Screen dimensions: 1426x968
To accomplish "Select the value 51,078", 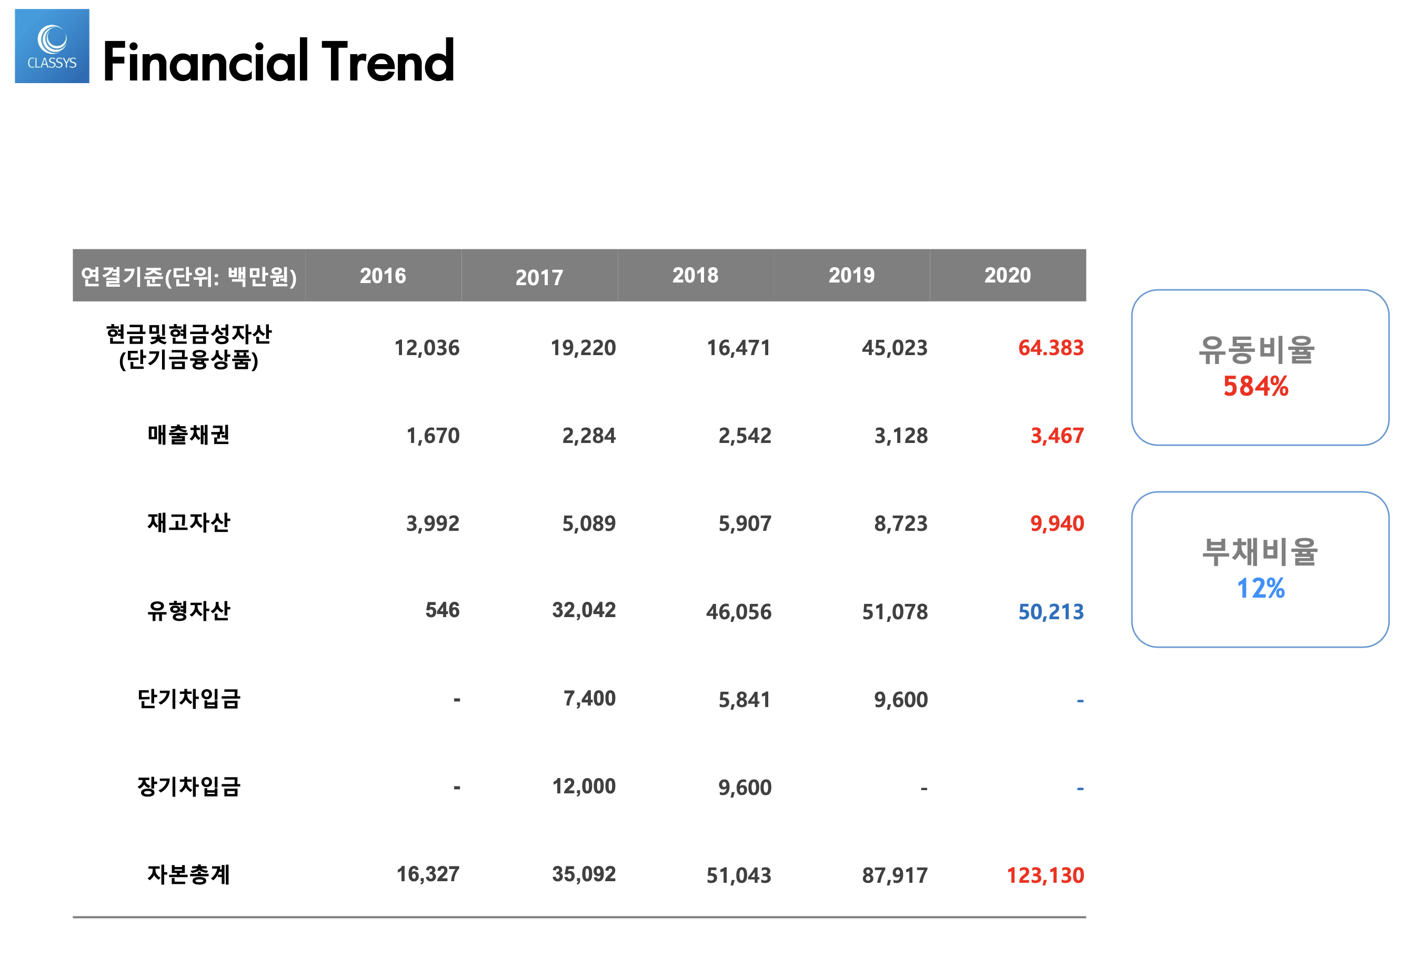I will pyautogui.click(x=895, y=612).
